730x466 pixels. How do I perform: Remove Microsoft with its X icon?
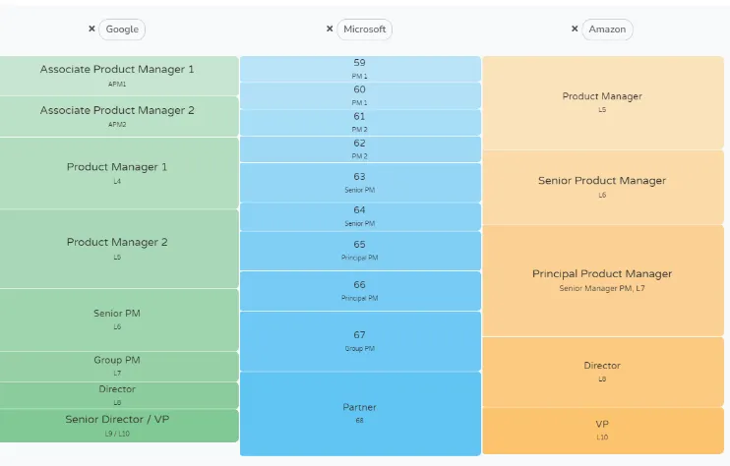tap(330, 29)
